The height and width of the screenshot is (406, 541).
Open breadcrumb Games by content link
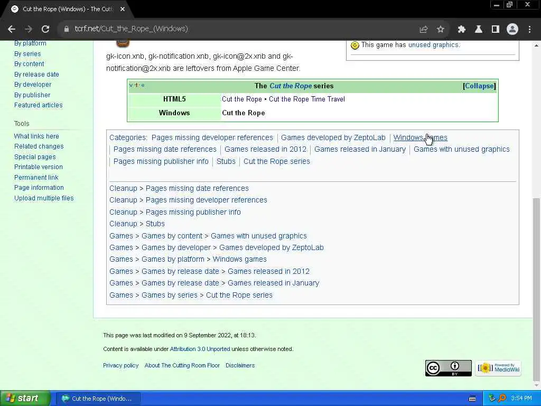[x=172, y=236]
